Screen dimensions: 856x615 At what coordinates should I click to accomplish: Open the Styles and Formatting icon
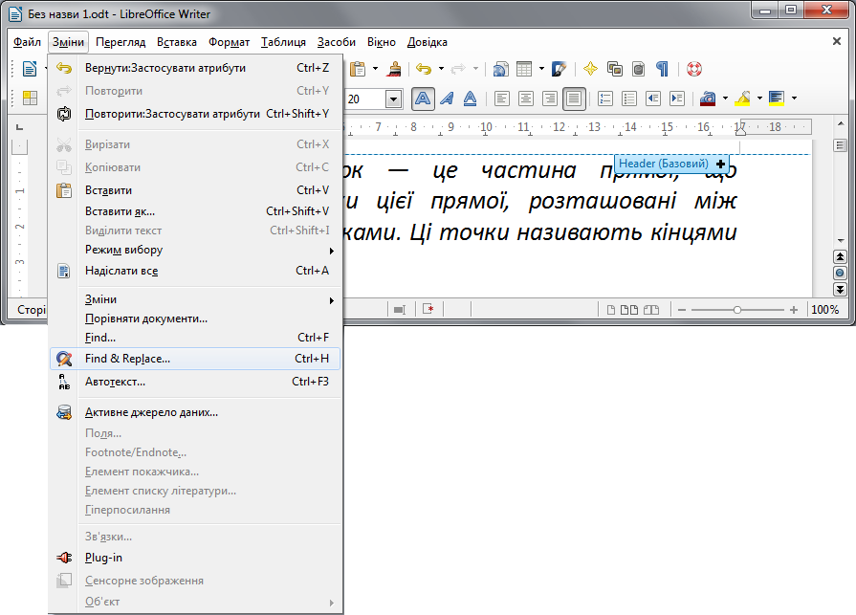pos(30,99)
